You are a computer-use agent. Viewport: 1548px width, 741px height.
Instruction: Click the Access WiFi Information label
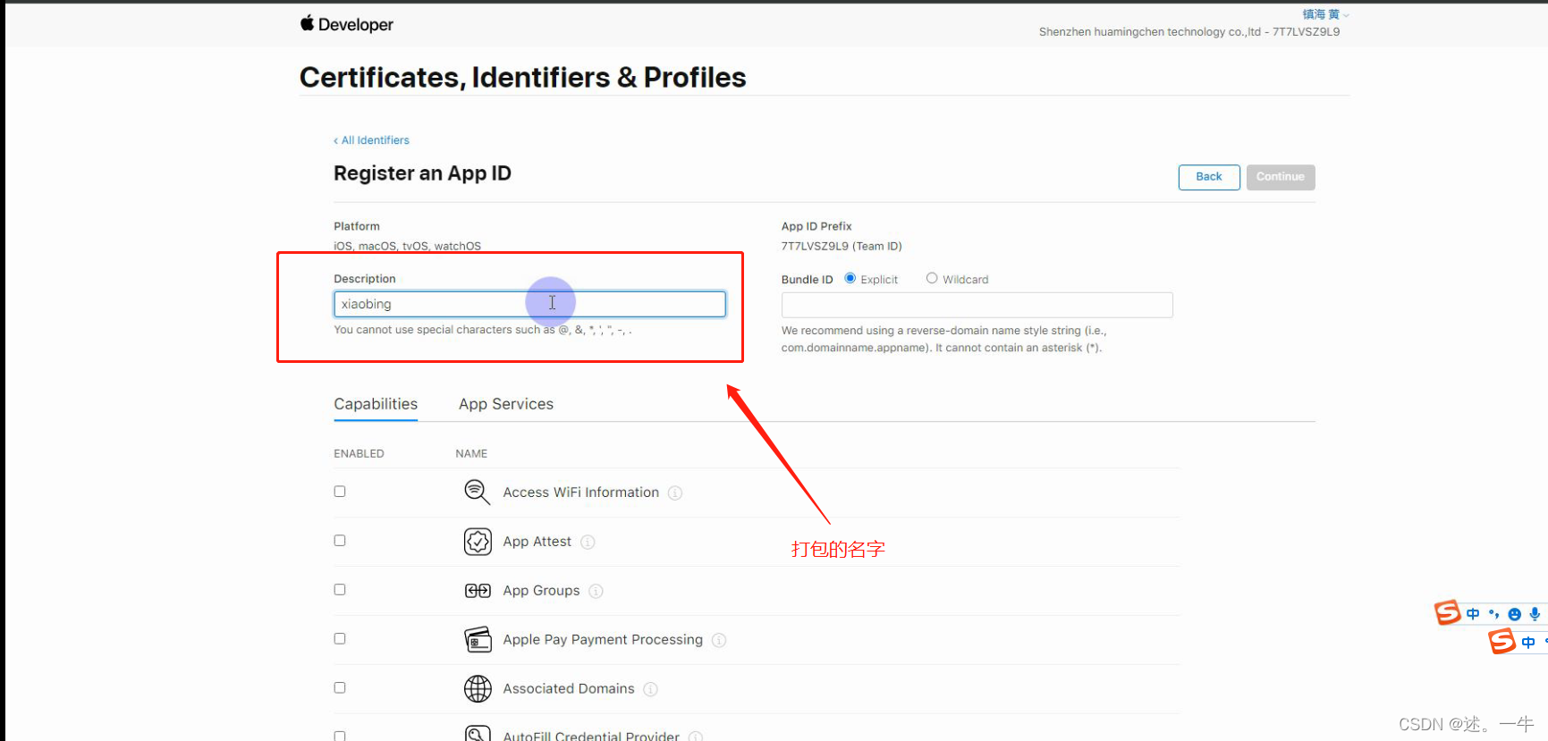click(581, 493)
